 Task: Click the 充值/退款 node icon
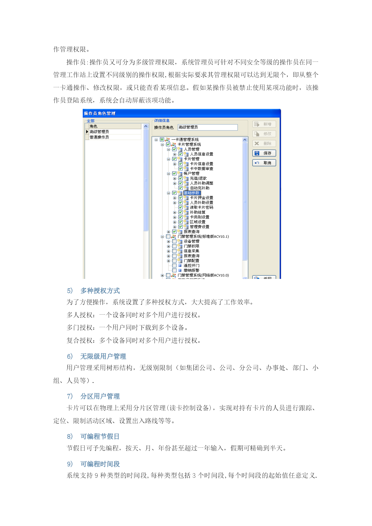tap(186, 178)
